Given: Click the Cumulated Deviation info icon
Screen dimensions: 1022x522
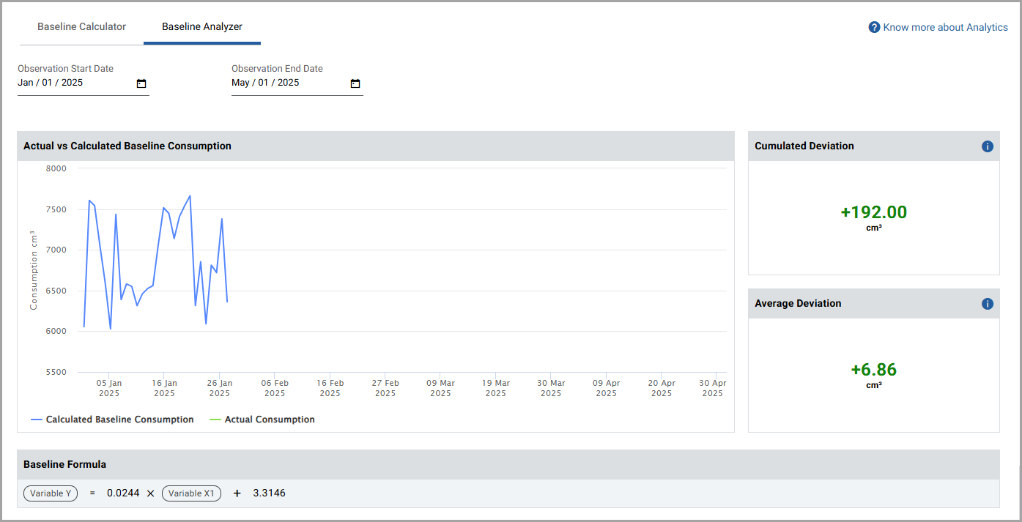Looking at the screenshot, I should [987, 146].
